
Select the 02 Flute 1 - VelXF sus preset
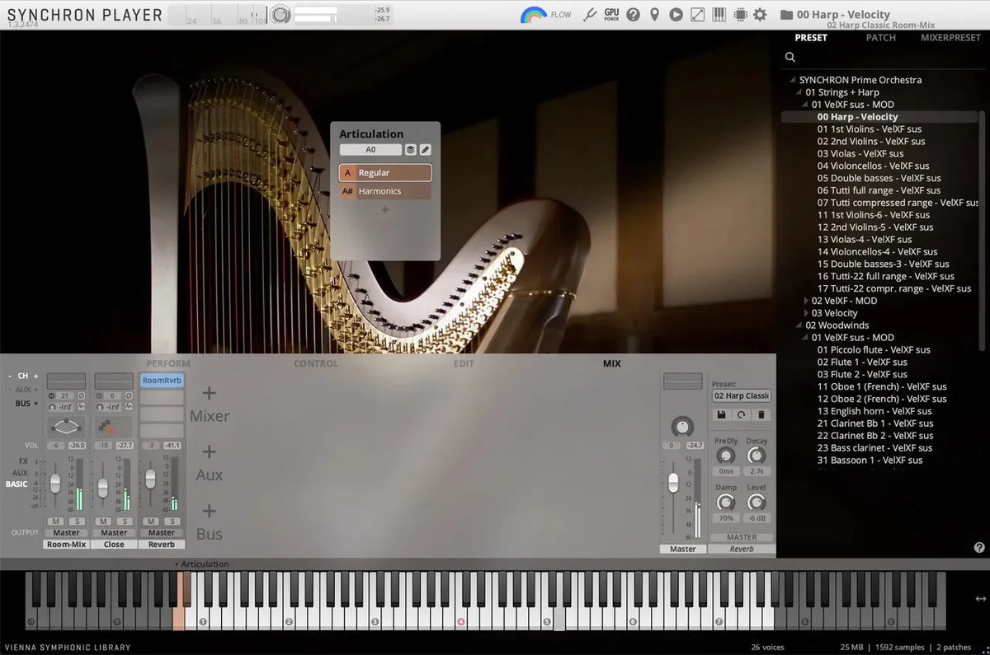point(864,362)
